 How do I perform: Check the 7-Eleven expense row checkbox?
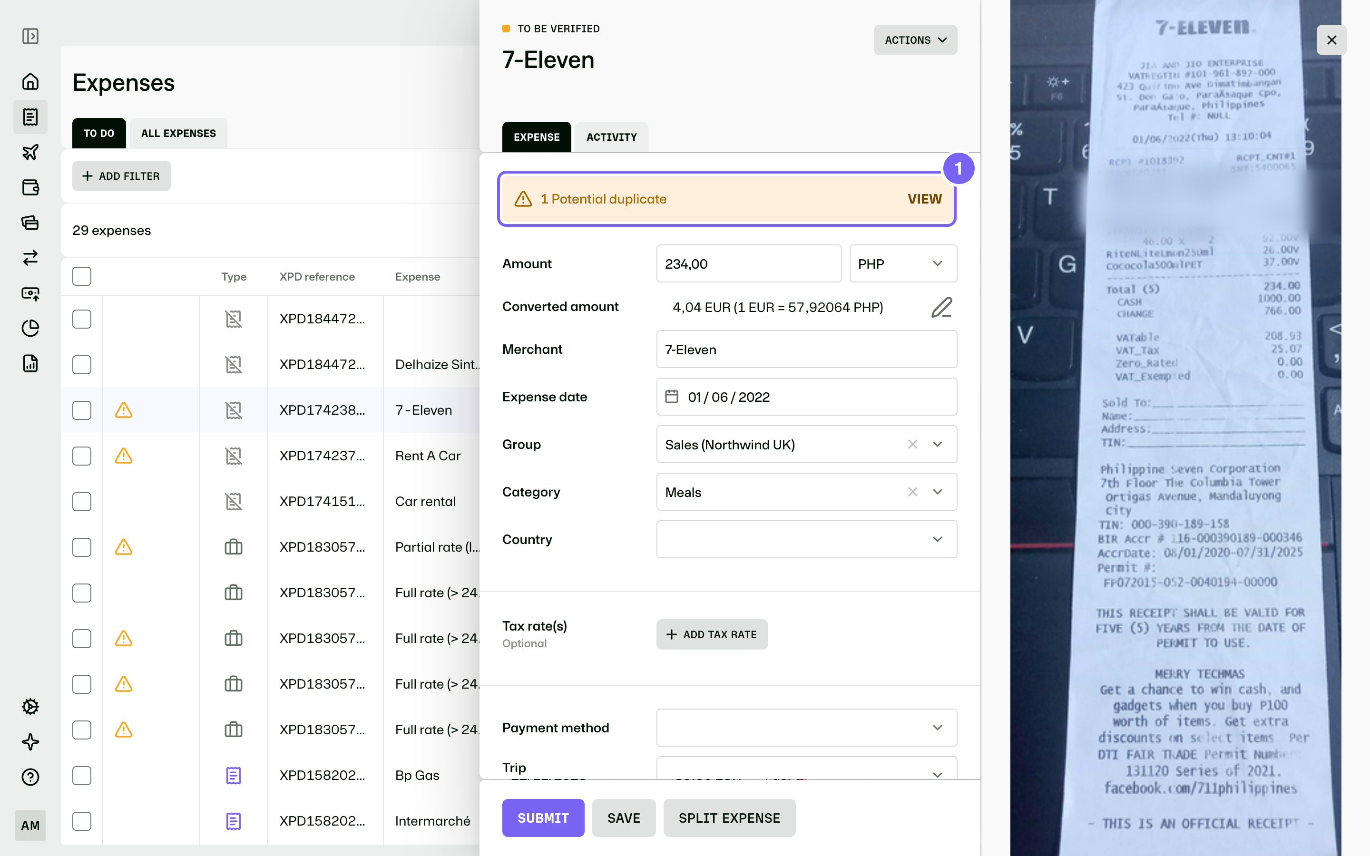click(x=82, y=410)
